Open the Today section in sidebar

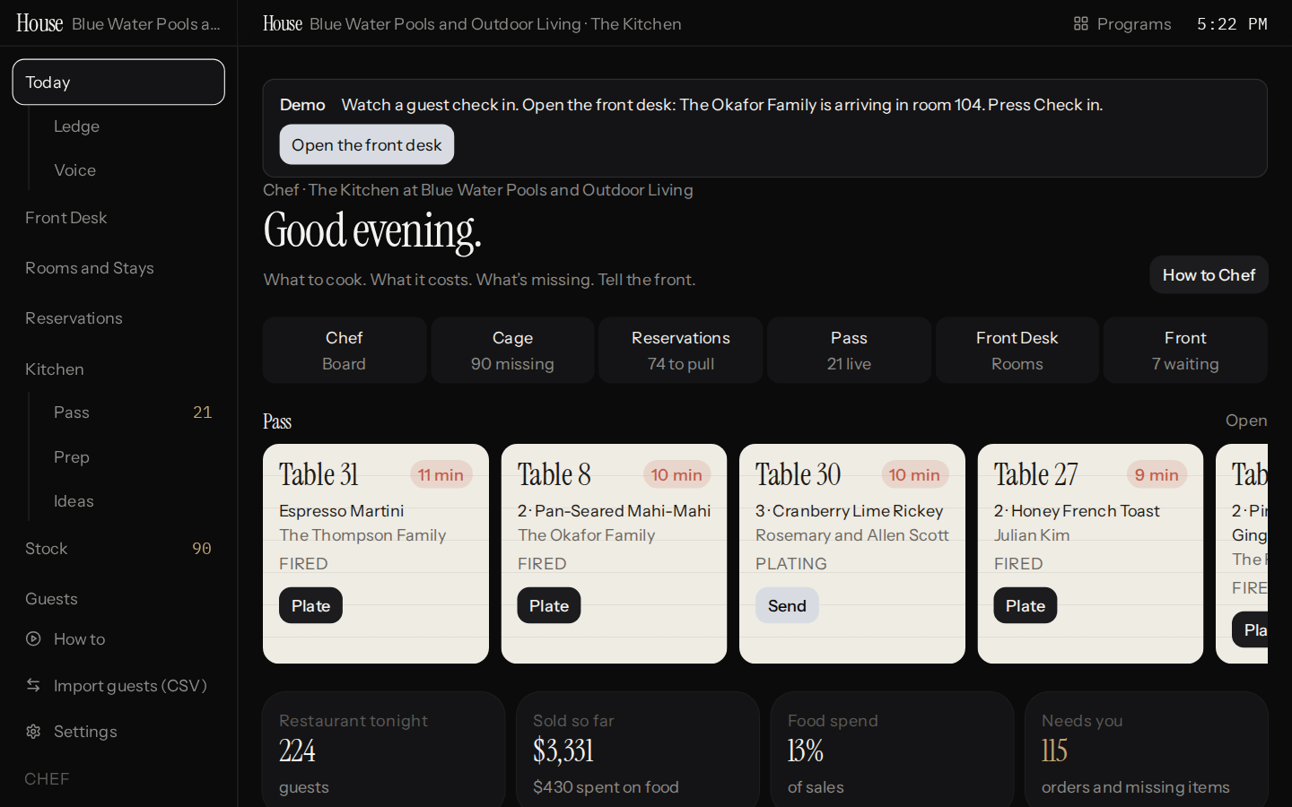pyautogui.click(x=118, y=82)
